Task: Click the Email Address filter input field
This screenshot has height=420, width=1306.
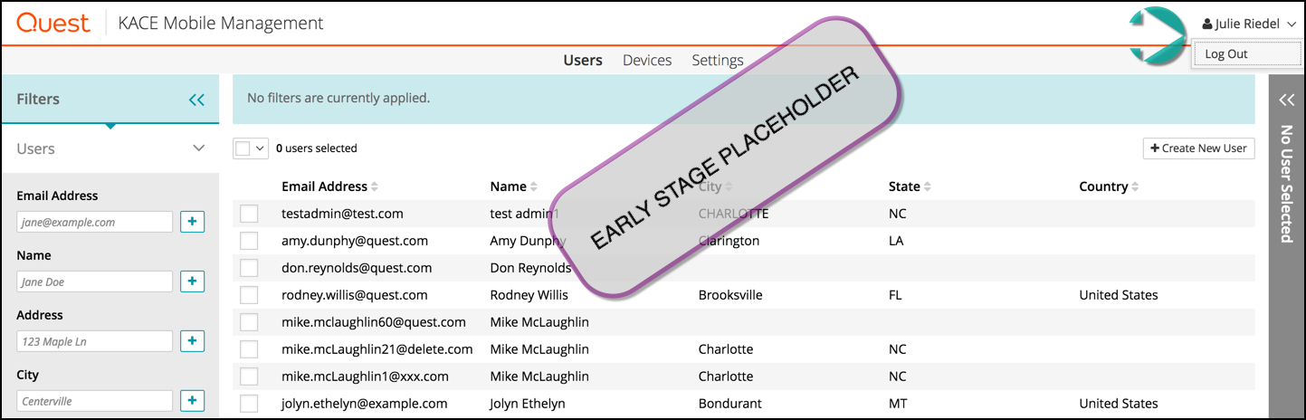Action: click(x=94, y=222)
